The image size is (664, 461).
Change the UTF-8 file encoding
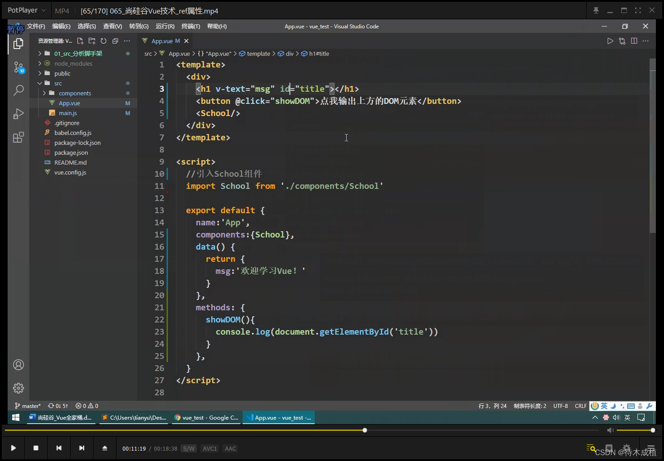(560, 406)
